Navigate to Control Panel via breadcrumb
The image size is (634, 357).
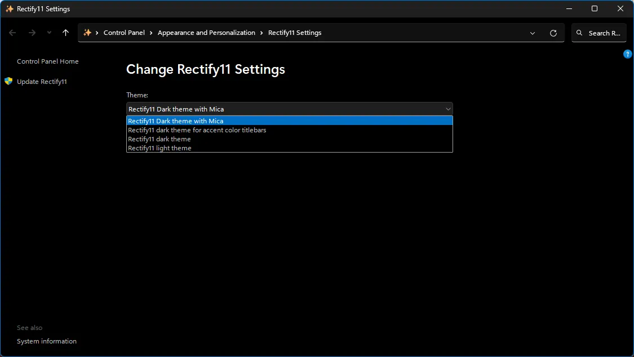(x=125, y=33)
